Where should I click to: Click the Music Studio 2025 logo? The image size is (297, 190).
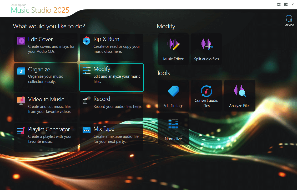click(40, 10)
